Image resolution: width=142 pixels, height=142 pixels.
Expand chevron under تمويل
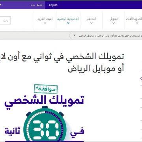click(x=114, y=23)
